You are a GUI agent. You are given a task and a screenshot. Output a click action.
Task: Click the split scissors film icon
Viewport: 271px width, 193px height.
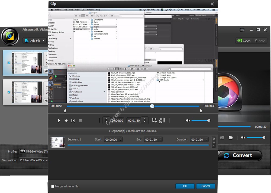[162, 120]
